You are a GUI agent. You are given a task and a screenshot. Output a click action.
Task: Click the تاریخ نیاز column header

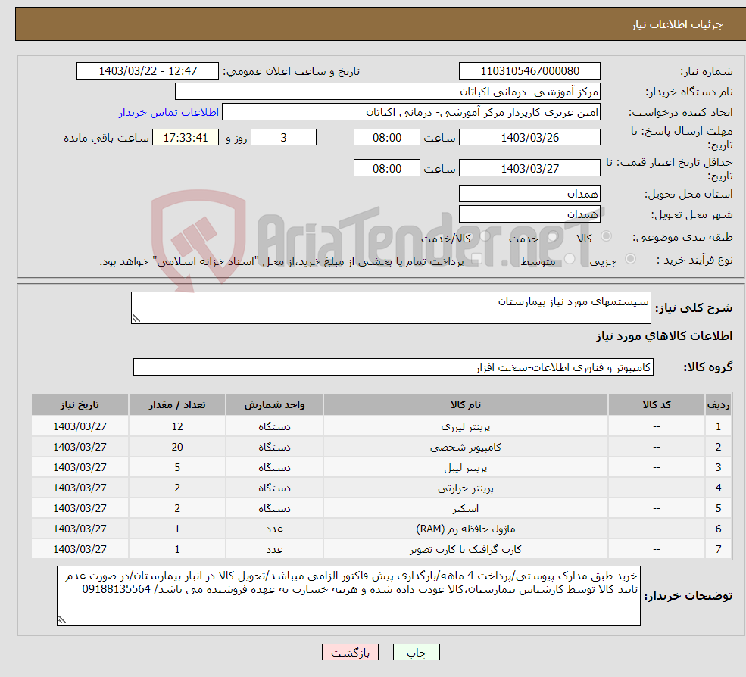tap(80, 404)
